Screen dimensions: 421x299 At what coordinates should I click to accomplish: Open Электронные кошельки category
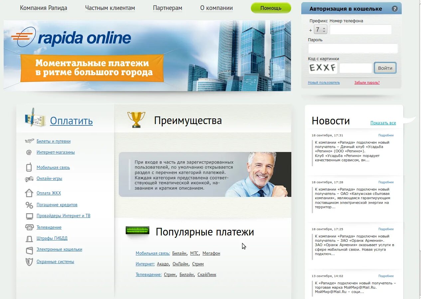59,249
